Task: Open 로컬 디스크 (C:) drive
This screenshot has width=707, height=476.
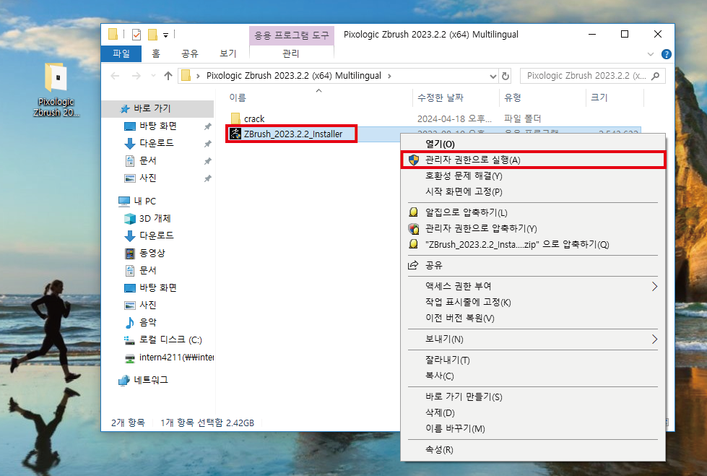Action: 170,339
